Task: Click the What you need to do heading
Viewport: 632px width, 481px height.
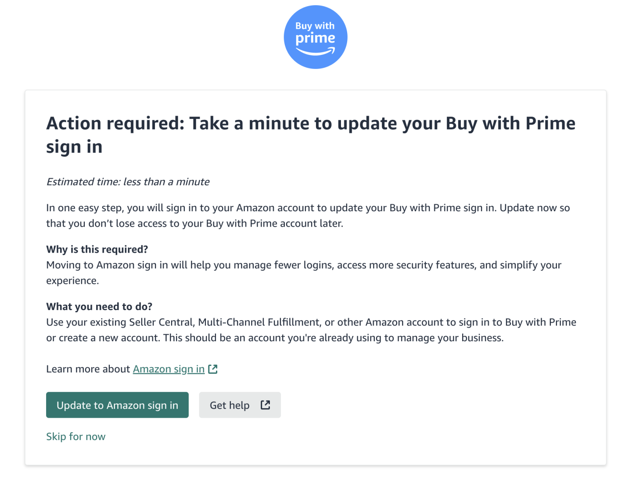Action: (99, 306)
